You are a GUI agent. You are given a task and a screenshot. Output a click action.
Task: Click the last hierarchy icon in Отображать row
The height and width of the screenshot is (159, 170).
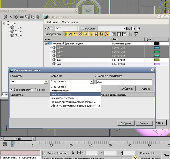coord(136,34)
